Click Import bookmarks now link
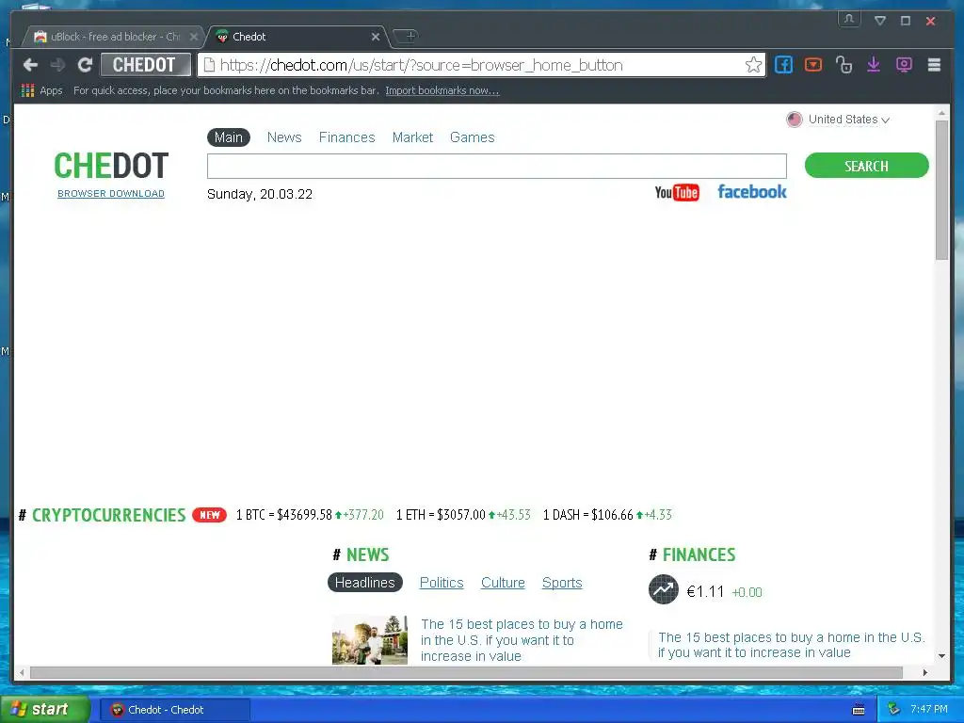Image resolution: width=964 pixels, height=723 pixels. pyautogui.click(x=442, y=90)
